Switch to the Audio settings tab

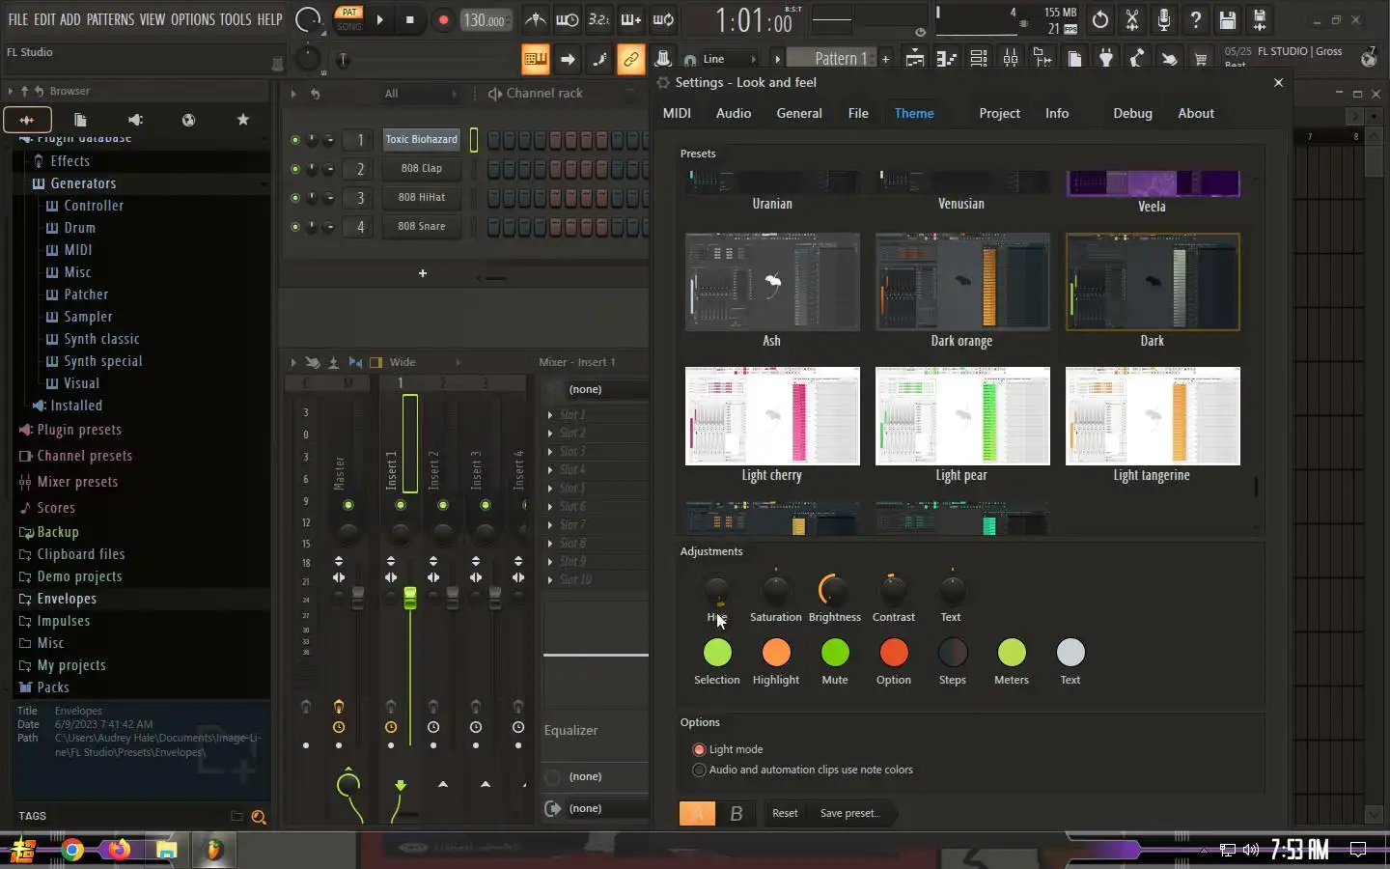(734, 113)
